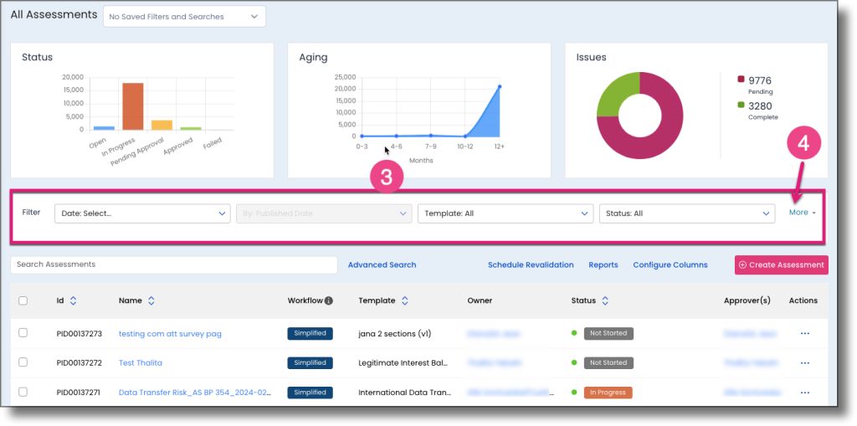Click the Schedule Revalidation link
The height and width of the screenshot is (426, 857).
pos(531,265)
